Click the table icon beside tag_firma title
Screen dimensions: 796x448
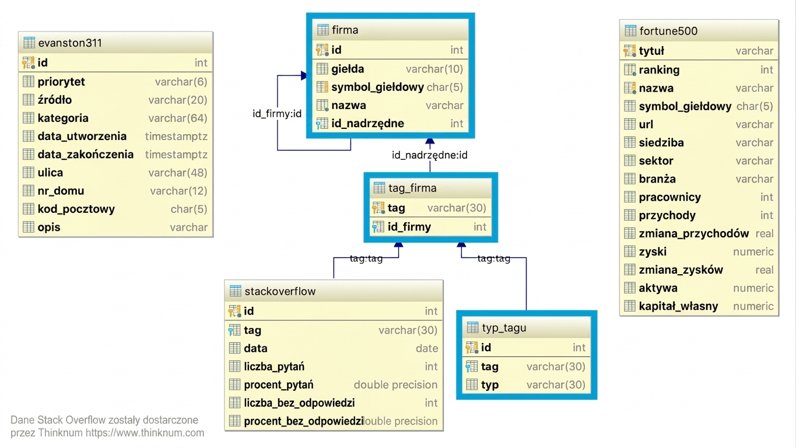click(379, 188)
